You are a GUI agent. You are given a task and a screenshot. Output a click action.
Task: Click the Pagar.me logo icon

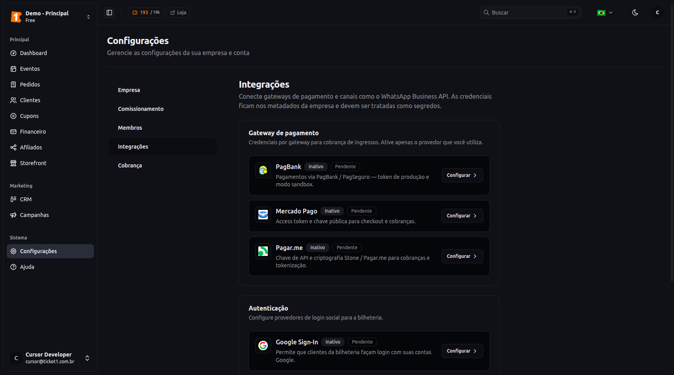point(263,251)
